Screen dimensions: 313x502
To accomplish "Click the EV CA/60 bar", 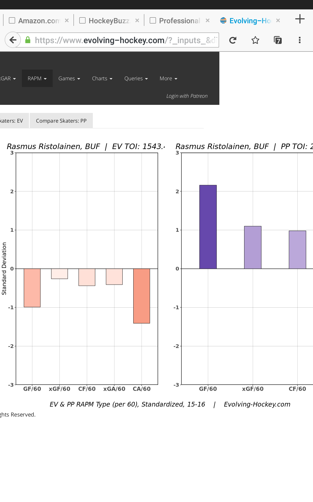I will click(x=142, y=296).
